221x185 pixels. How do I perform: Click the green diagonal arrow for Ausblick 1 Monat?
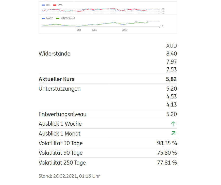[173, 133]
